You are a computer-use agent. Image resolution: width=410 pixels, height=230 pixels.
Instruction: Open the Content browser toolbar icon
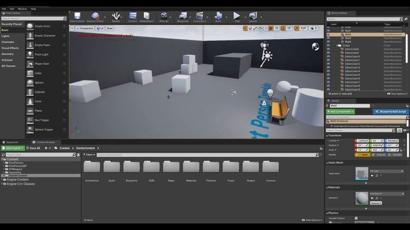[x=133, y=17]
